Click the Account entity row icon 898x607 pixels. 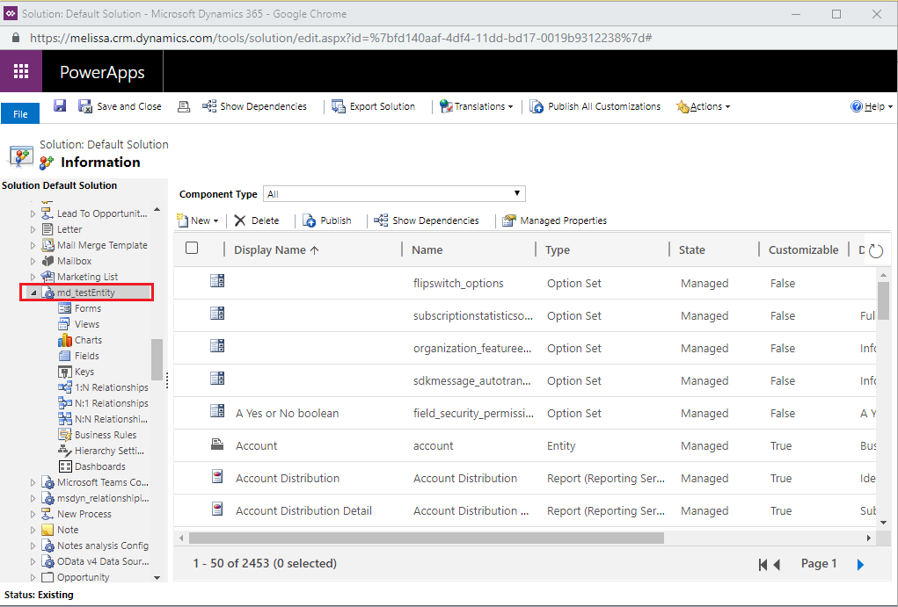[x=217, y=444]
